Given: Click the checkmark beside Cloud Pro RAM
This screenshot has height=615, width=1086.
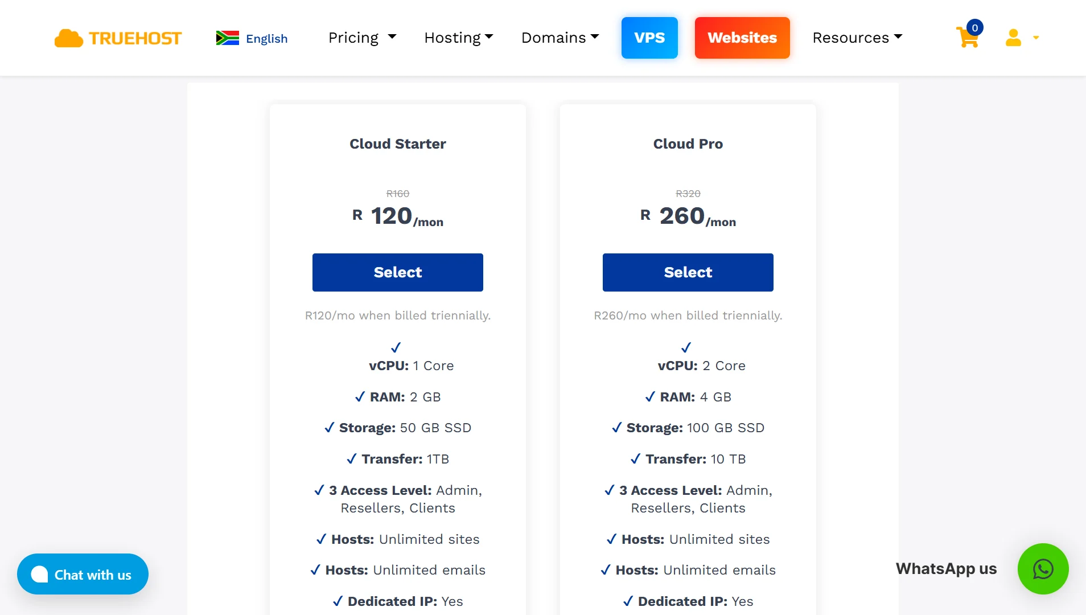Looking at the screenshot, I should tap(650, 397).
